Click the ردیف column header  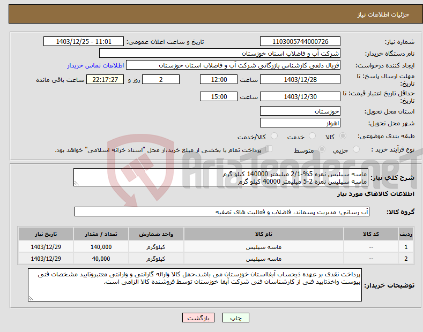click(x=406, y=234)
